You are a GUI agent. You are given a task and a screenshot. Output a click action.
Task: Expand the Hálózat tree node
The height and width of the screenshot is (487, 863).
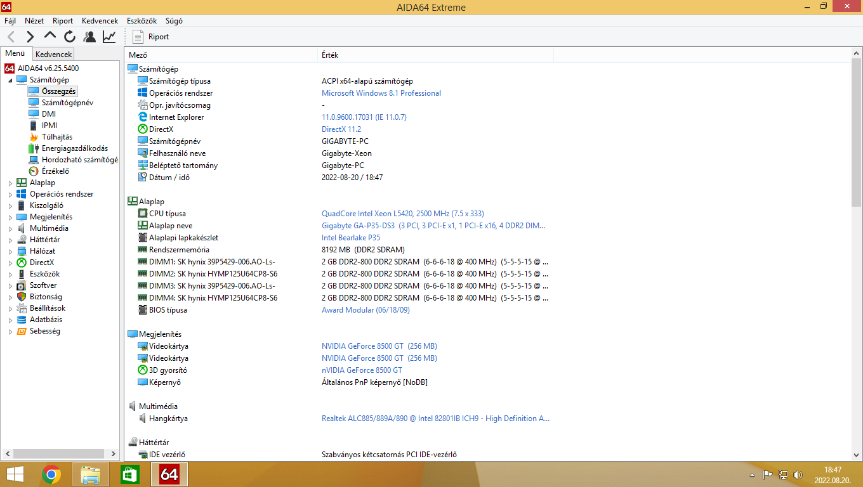[x=10, y=251]
